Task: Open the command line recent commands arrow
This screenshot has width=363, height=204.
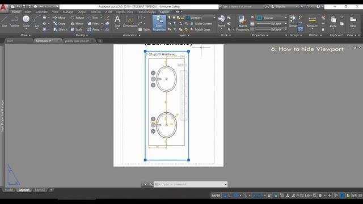Action: click(x=225, y=184)
